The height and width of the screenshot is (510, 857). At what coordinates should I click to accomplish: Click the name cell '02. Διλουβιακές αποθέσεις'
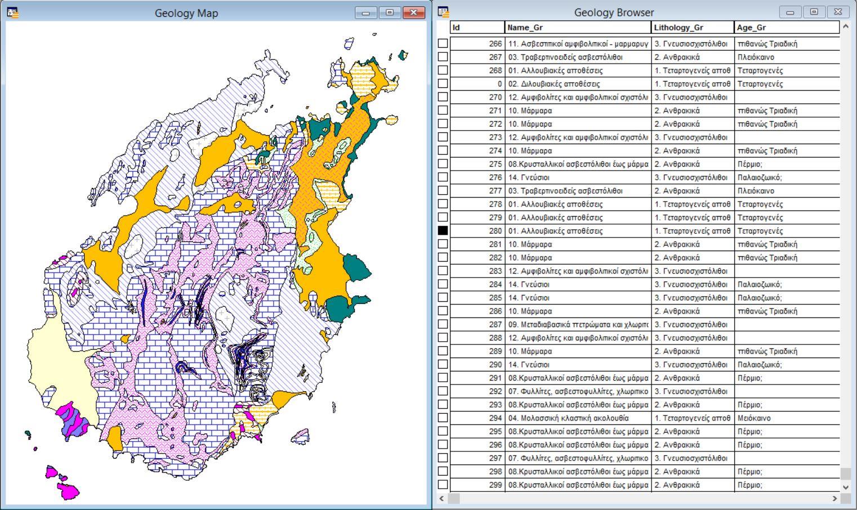pyautogui.click(x=578, y=84)
